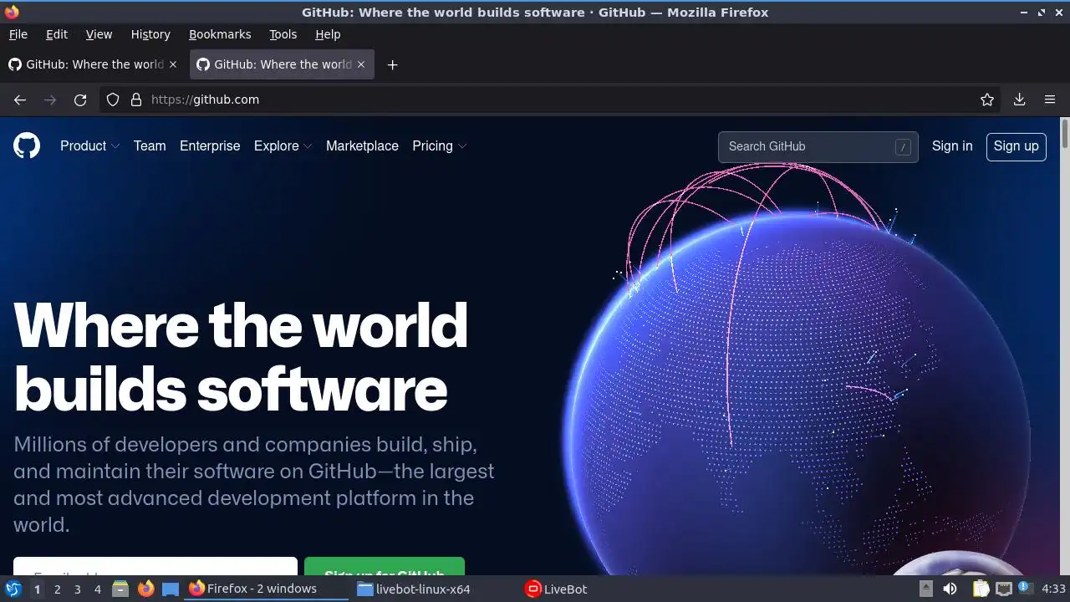
Task: Switch to the first GitHub tab
Action: tap(93, 64)
